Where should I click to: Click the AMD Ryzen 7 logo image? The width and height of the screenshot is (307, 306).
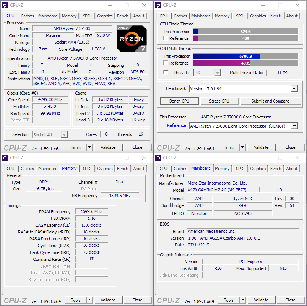coord(131,39)
